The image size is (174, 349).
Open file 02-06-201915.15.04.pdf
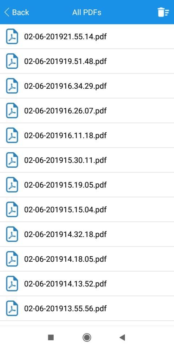[x=87, y=209]
